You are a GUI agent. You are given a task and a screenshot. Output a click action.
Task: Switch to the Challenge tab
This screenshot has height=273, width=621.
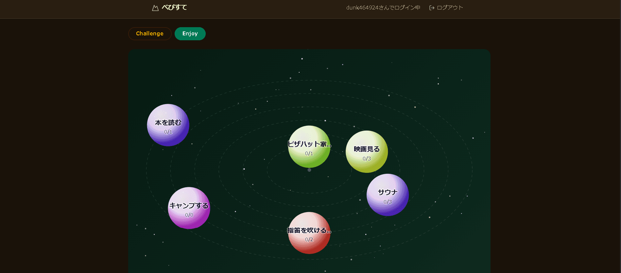coord(150,34)
